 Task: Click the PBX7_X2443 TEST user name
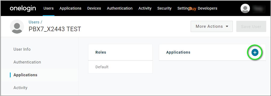coord(55,29)
